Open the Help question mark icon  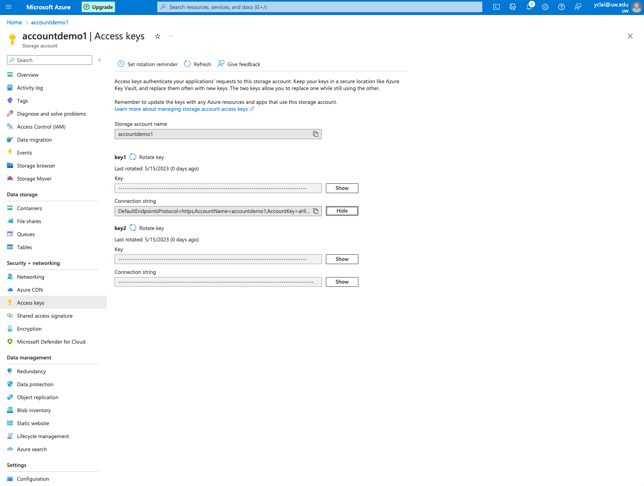coord(562,7)
